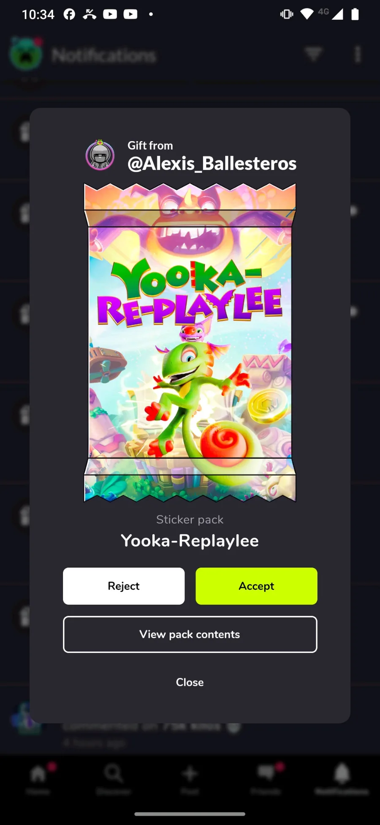
Task: Tap the green profile avatar in header
Action: [x=26, y=54]
